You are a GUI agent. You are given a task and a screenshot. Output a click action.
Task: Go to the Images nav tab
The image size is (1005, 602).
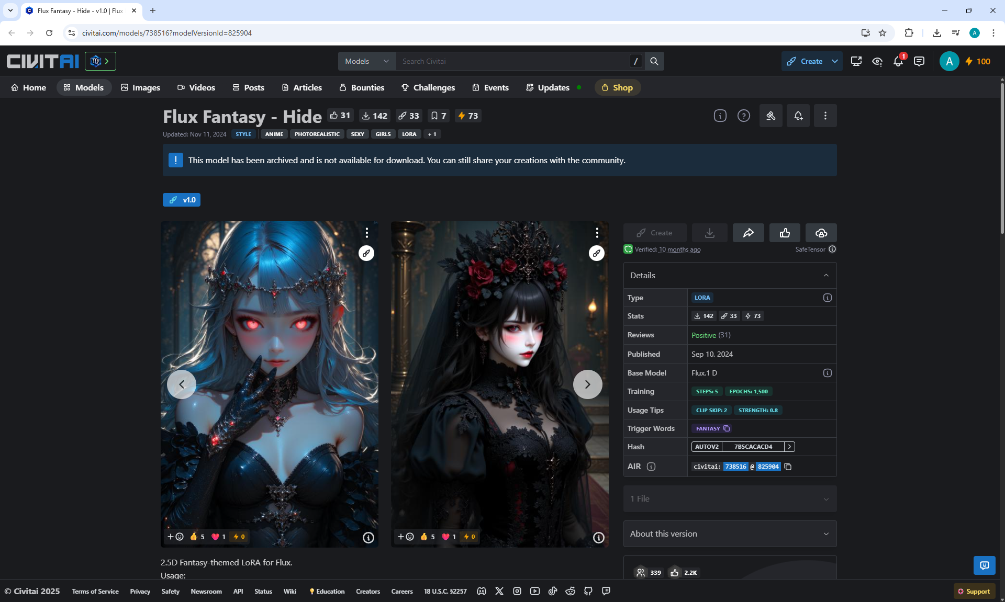(x=140, y=87)
